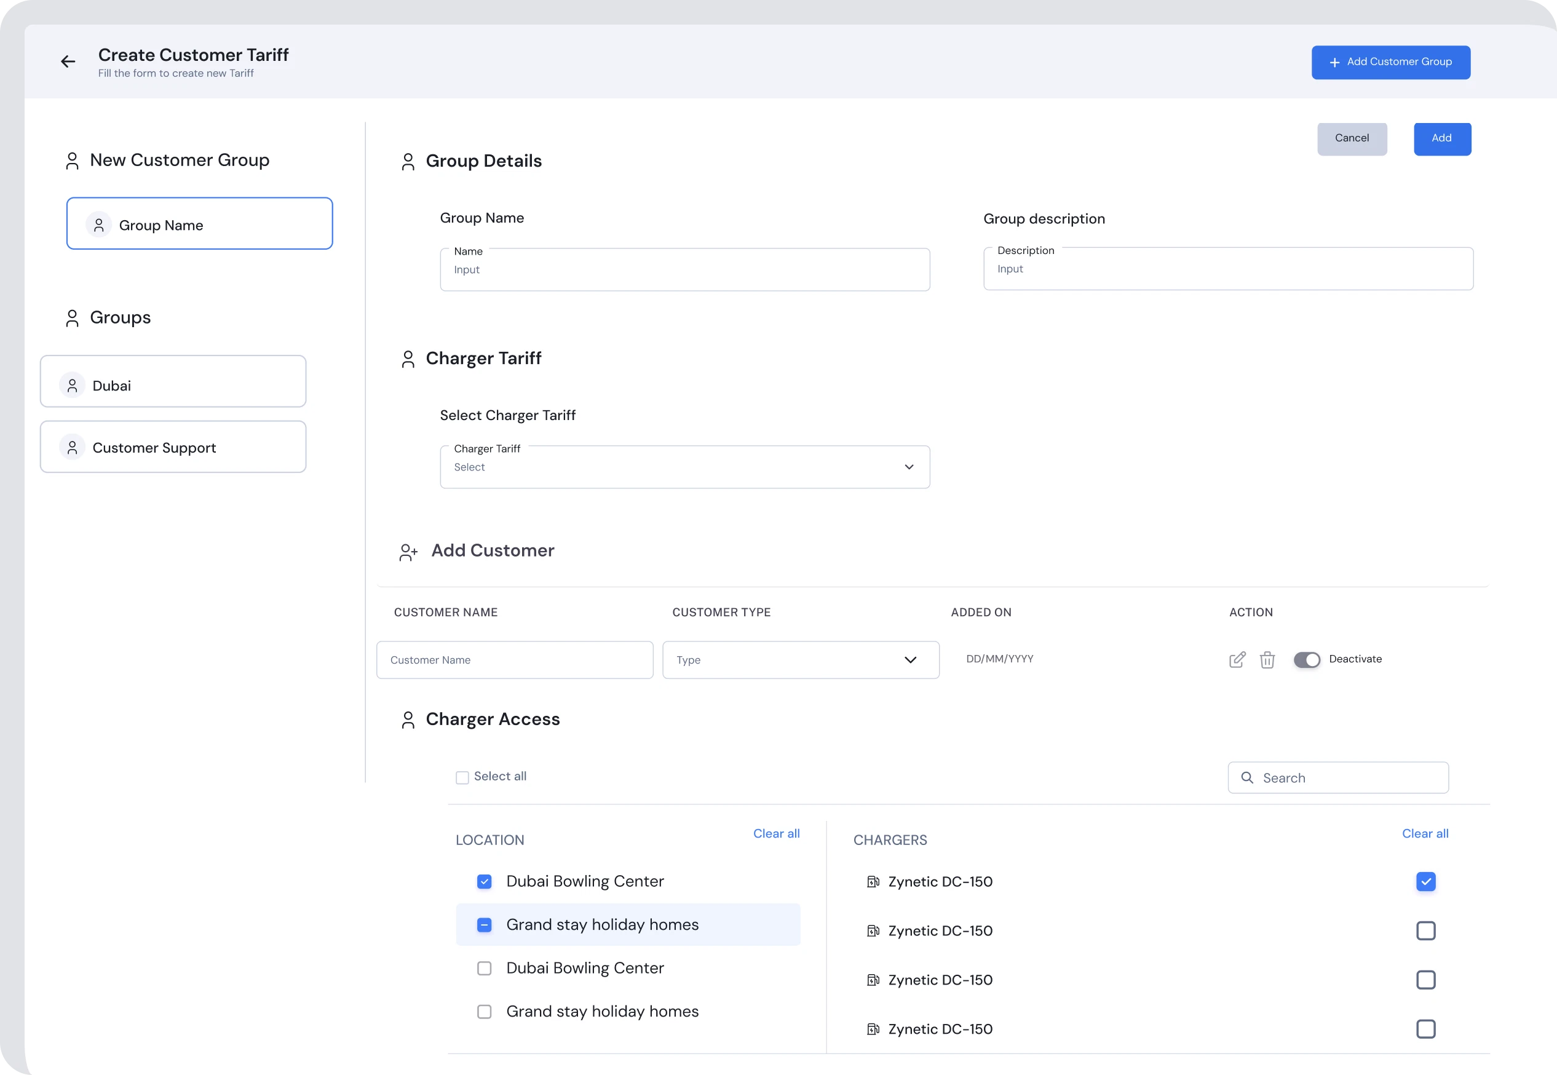Viewport: 1557px width, 1075px height.
Task: Click the Add Customer Group button
Action: pos(1390,62)
